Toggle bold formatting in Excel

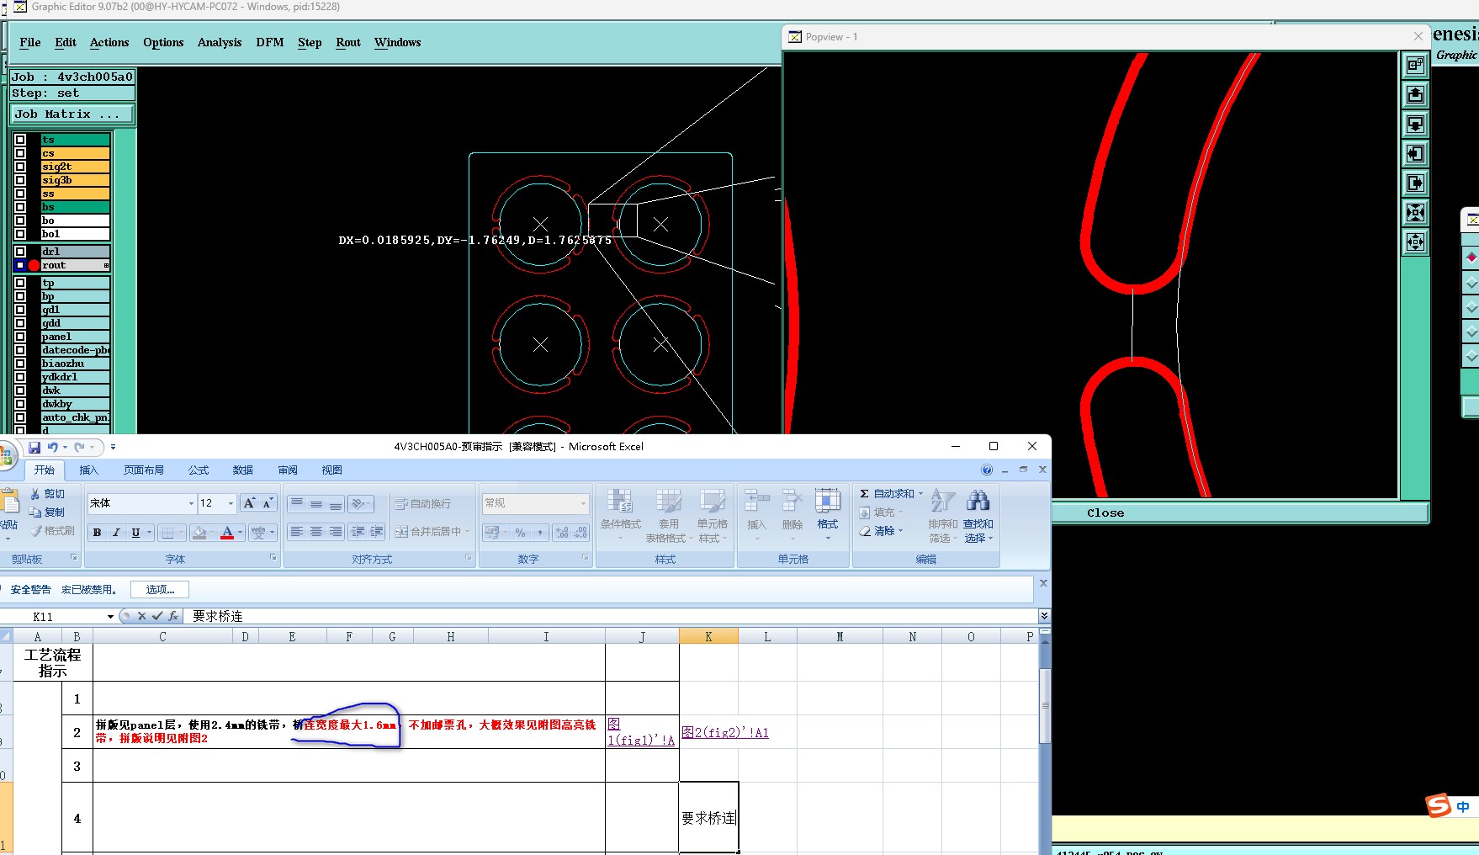98,533
